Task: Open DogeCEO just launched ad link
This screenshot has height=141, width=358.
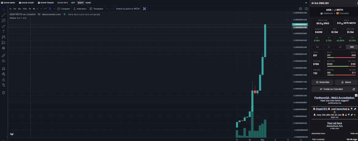Action: (334, 109)
